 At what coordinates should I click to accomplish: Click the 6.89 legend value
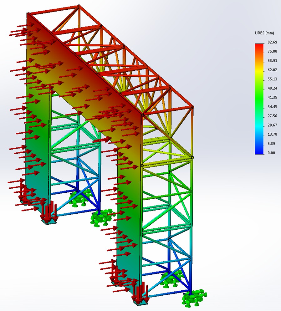(271, 144)
